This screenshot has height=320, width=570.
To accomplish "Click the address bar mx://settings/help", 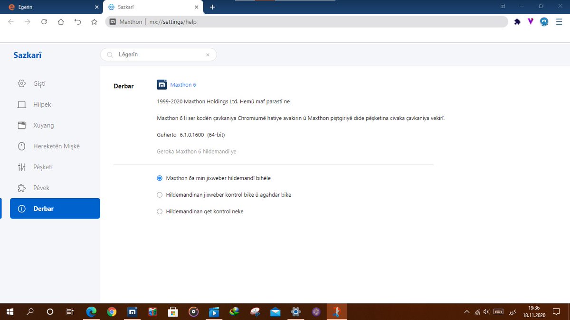I will [x=307, y=22].
